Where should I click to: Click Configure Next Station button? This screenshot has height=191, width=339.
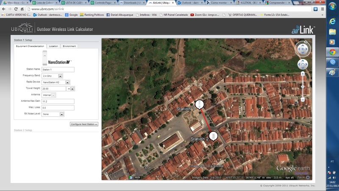[84, 124]
